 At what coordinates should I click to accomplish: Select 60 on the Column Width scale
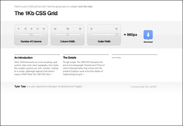68,29
